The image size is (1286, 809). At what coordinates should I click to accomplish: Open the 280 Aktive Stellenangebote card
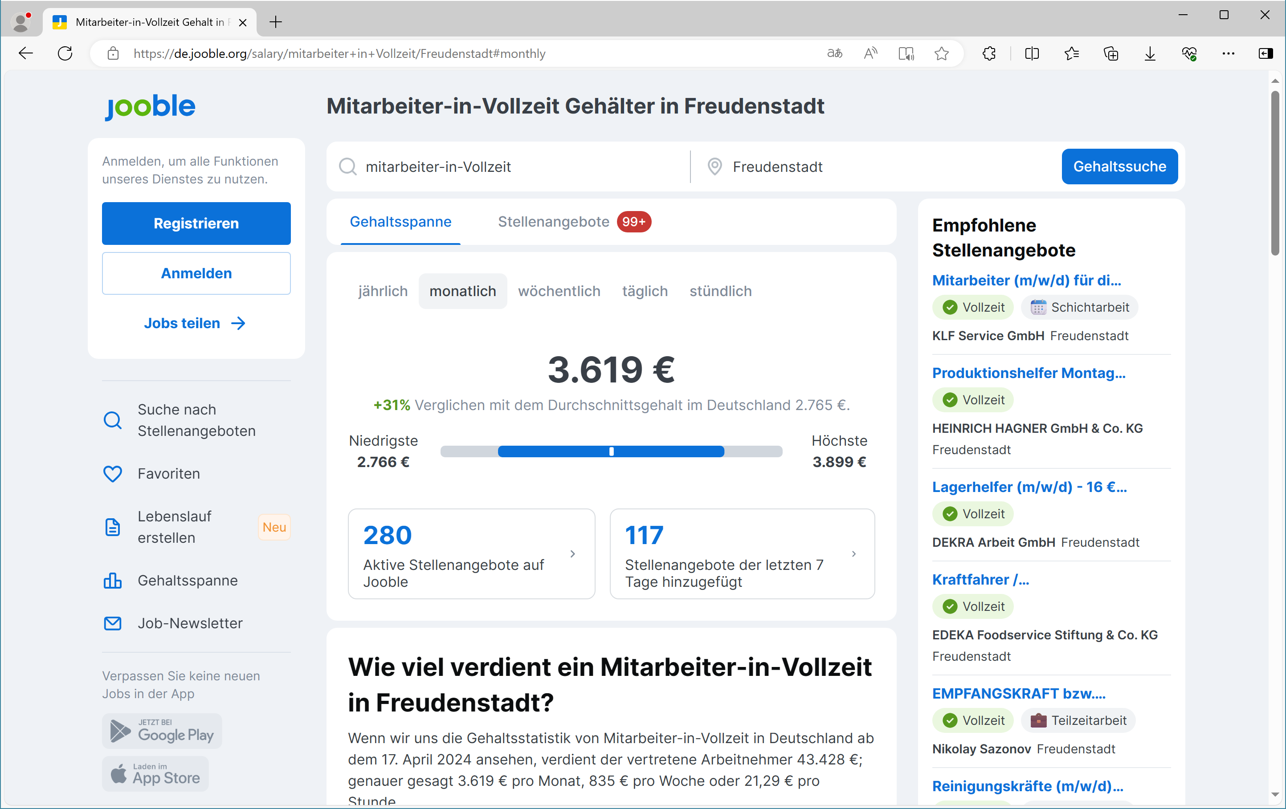[472, 553]
